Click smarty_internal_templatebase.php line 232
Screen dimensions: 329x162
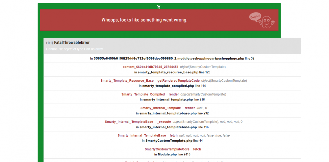tap(172, 114)
